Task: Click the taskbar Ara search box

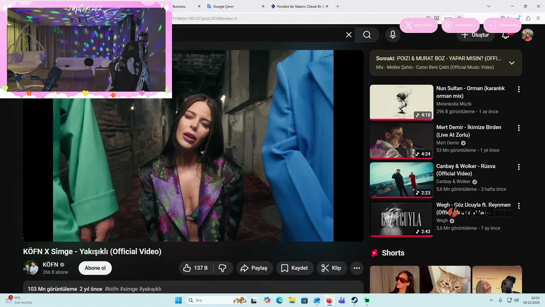Action: 217,300
